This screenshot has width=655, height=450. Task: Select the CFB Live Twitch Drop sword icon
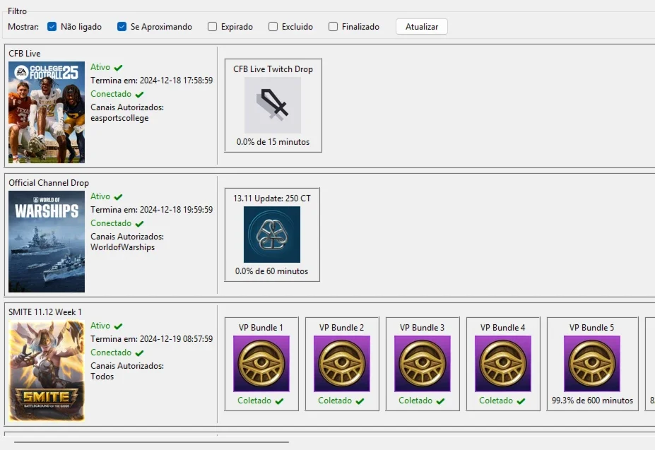point(273,105)
